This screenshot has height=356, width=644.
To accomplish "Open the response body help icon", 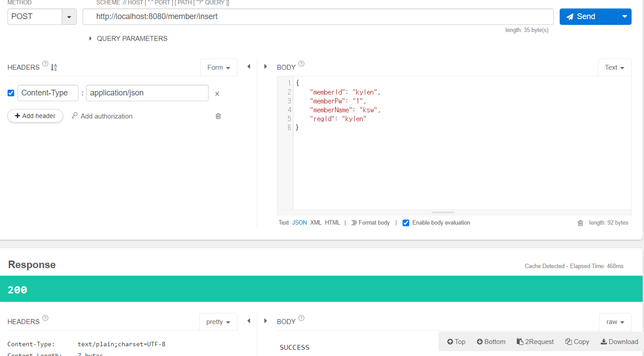I will [301, 318].
